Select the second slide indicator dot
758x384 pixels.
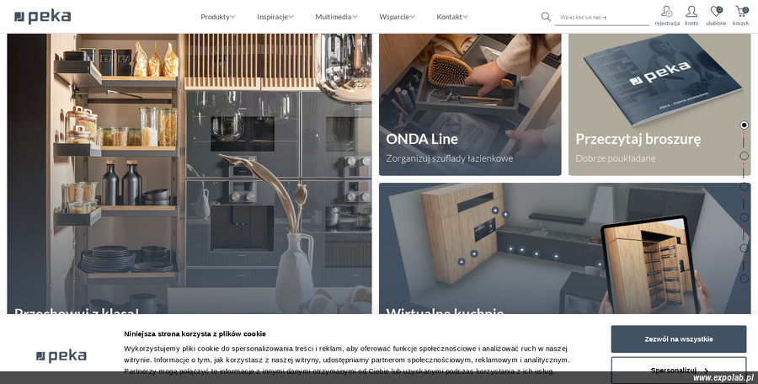pyautogui.click(x=744, y=156)
